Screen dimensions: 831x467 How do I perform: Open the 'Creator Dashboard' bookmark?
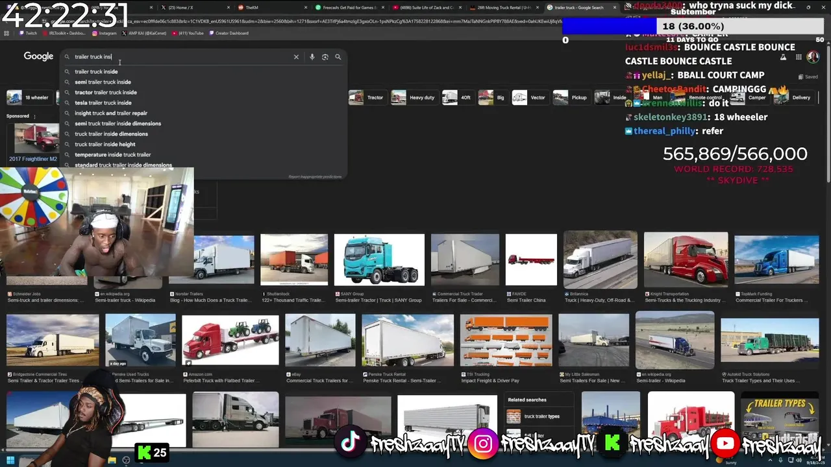[x=229, y=33]
